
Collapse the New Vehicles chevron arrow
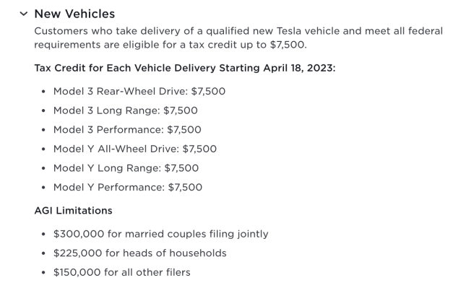[24, 14]
